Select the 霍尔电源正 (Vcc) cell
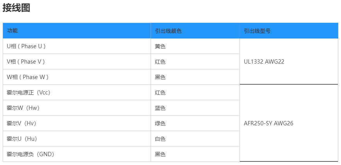The height and width of the screenshot is (165, 341). click(x=29, y=93)
